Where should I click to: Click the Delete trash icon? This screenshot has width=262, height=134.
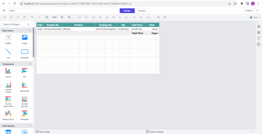pyautogui.click(x=25, y=17)
